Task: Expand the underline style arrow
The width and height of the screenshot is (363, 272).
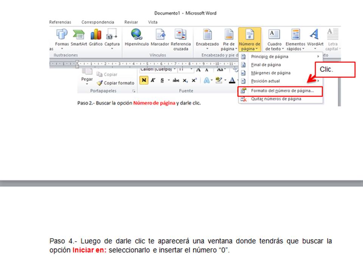Action: coord(169,80)
